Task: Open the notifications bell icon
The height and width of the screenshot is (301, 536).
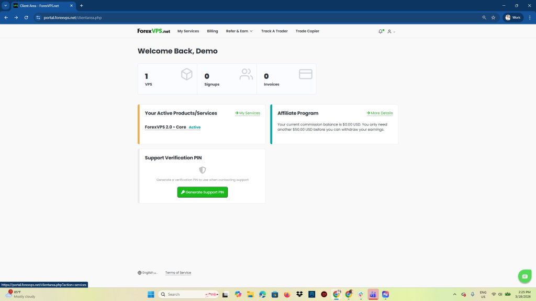Action: point(381,31)
